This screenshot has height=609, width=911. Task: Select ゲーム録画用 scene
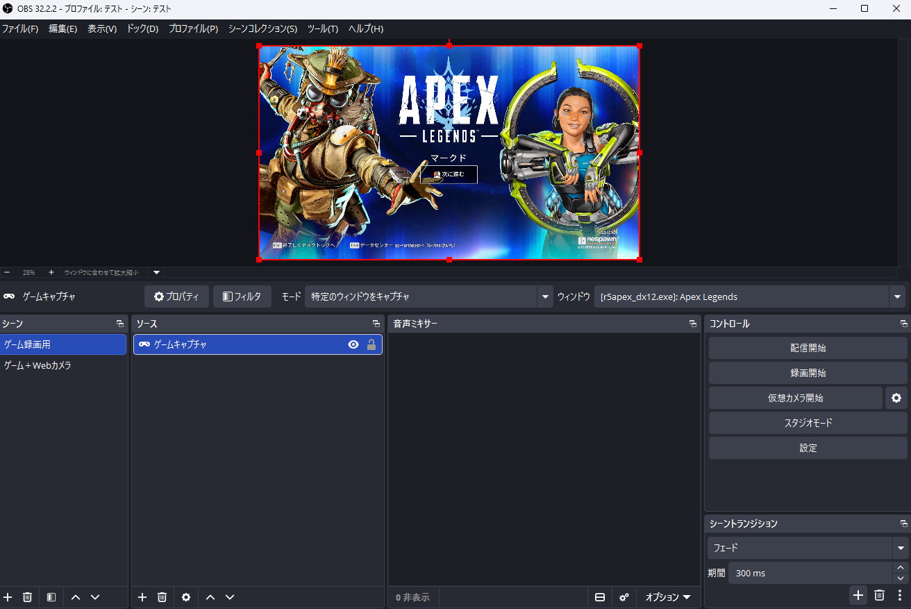63,344
